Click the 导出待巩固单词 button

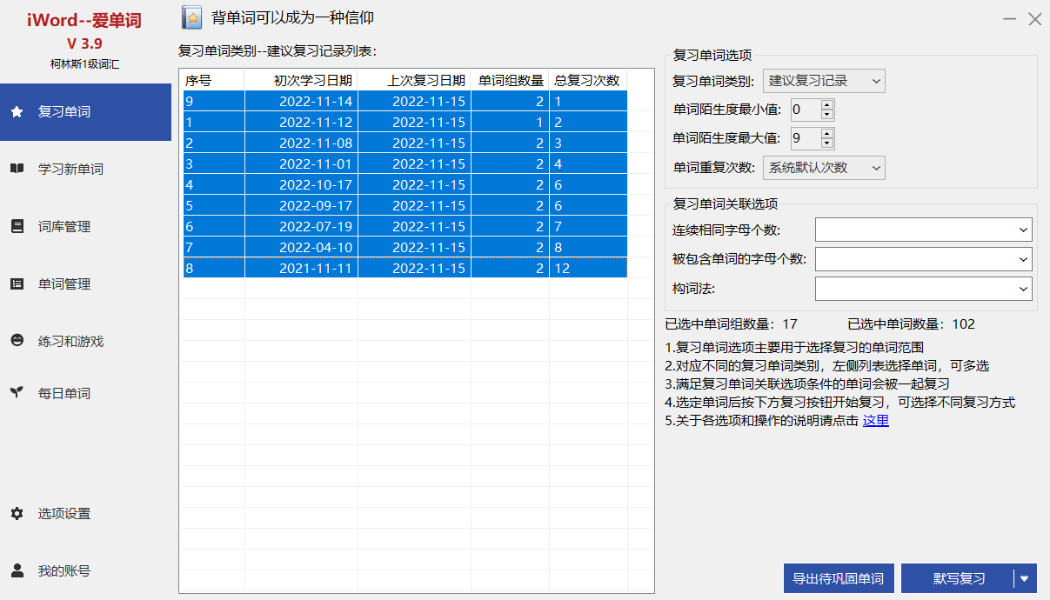[839, 579]
